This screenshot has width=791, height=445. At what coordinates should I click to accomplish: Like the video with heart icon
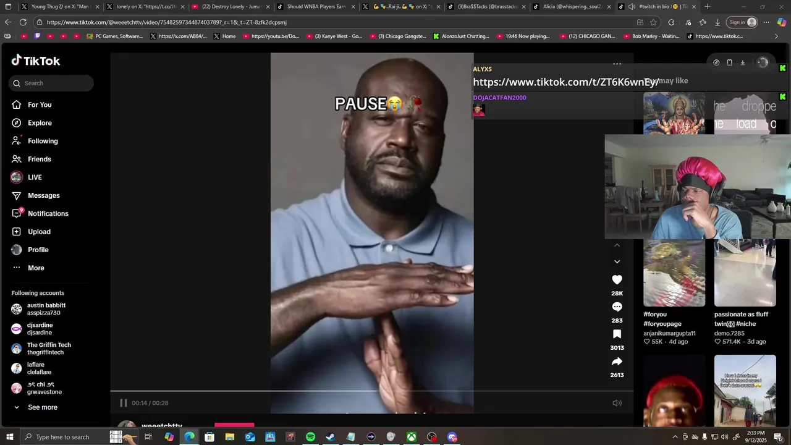point(617,280)
